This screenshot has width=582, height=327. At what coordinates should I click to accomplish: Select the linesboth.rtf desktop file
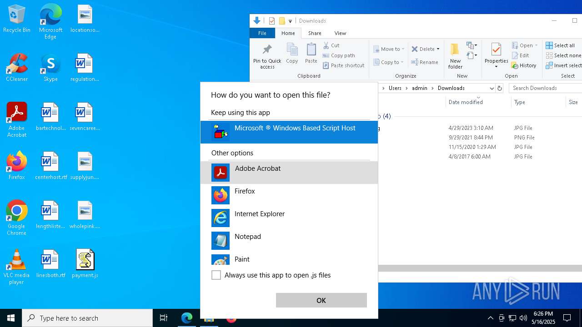(50, 264)
